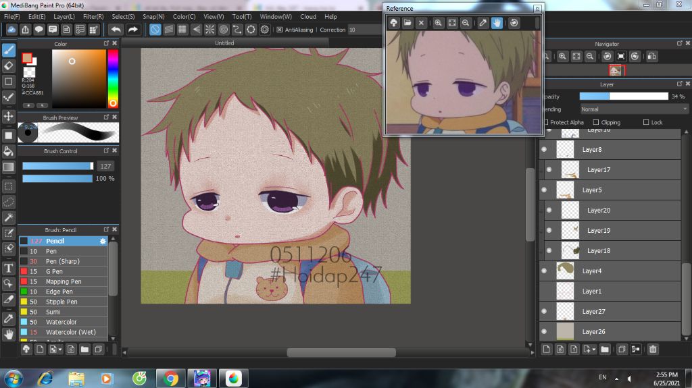
Task: Activate eyedropper in Reference window
Action: pos(483,23)
